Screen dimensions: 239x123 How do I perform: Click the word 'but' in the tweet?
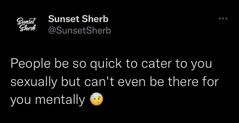click(x=71, y=81)
